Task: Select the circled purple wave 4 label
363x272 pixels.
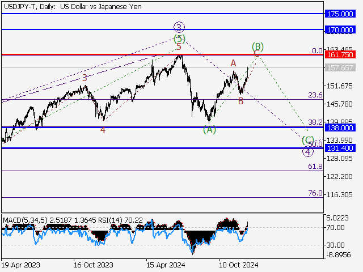Action: (307, 151)
